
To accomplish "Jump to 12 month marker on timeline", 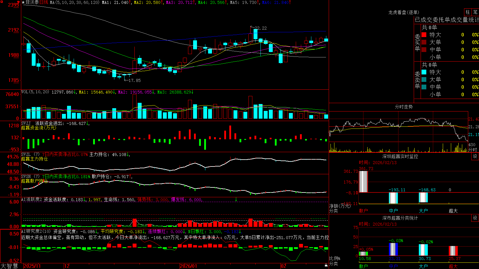I will pyautogui.click(x=67, y=266).
